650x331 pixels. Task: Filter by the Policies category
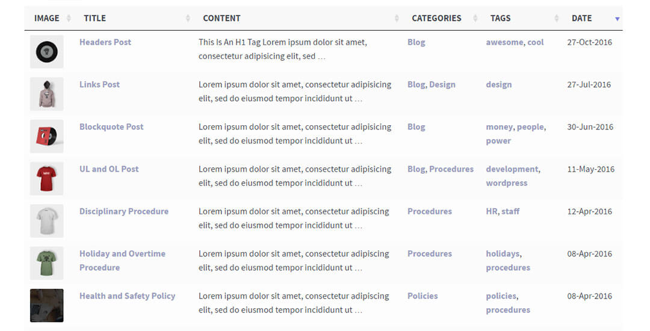click(x=422, y=296)
